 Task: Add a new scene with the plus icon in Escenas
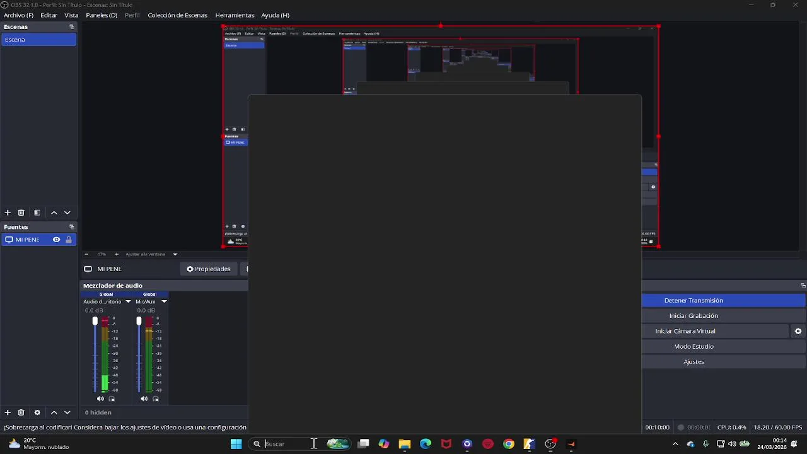[x=8, y=213]
